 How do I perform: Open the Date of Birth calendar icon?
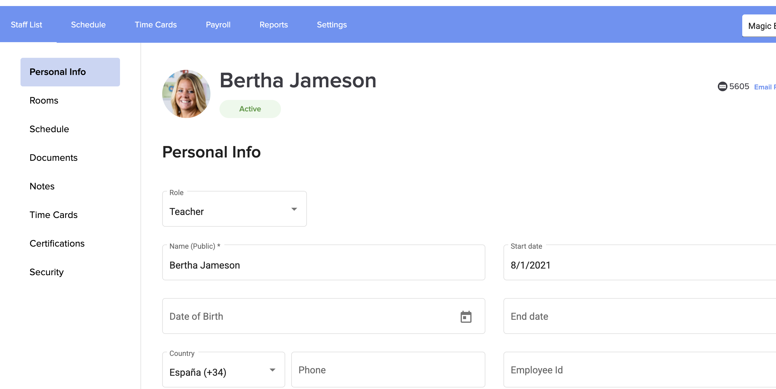pos(466,317)
